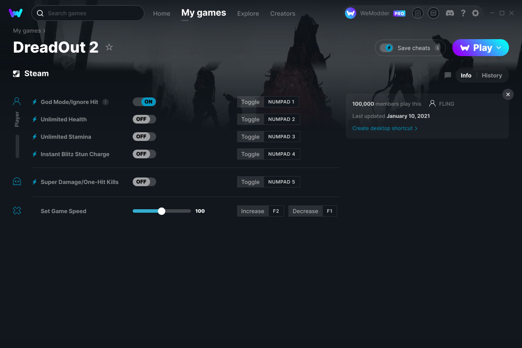Click the PRO badge
Viewport: 522px width, 348px height.
click(x=399, y=13)
